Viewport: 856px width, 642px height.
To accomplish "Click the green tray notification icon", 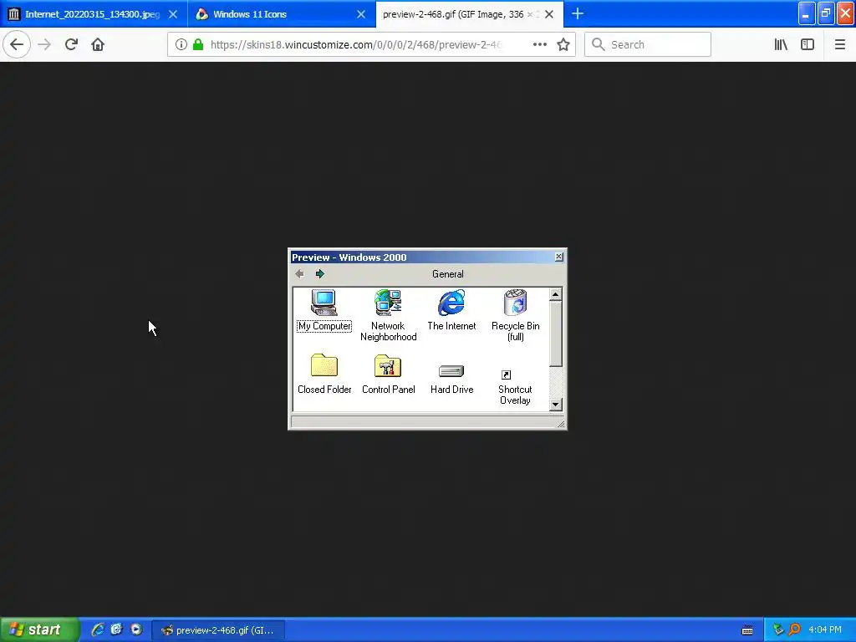I will tap(778, 629).
